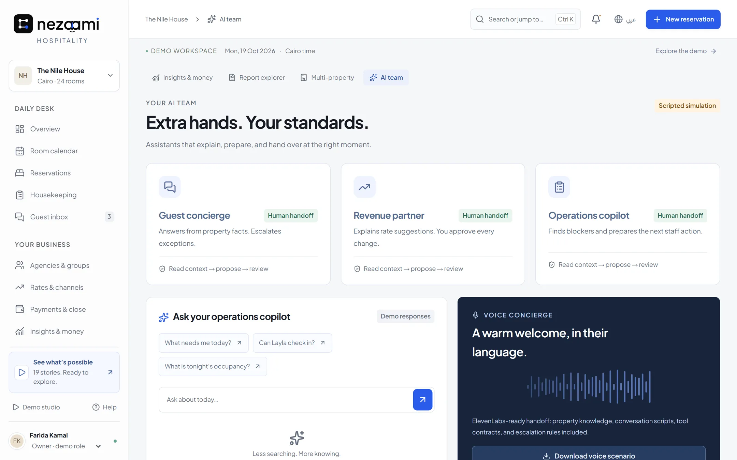Viewport: 737px width, 460px height.
Task: Click the New reservation button
Action: click(683, 19)
